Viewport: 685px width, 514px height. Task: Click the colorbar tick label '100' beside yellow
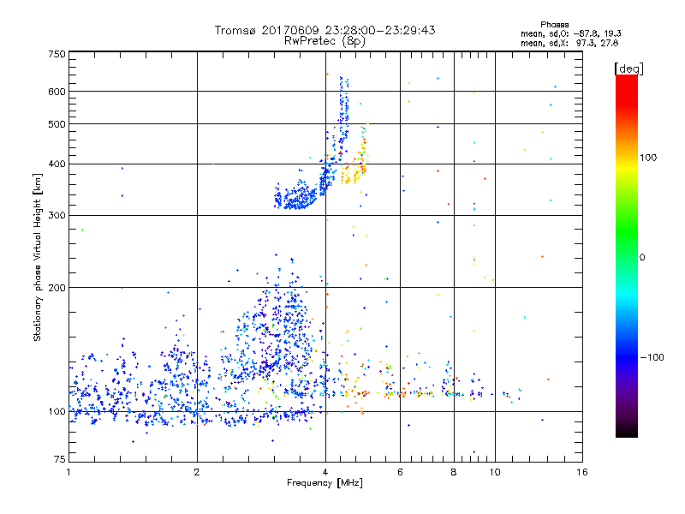click(648, 158)
